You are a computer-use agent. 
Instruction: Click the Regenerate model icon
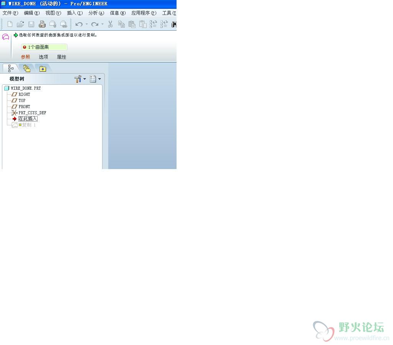click(153, 24)
